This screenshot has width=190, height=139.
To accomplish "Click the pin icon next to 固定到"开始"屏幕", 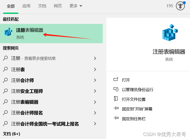I will click(x=116, y=108).
